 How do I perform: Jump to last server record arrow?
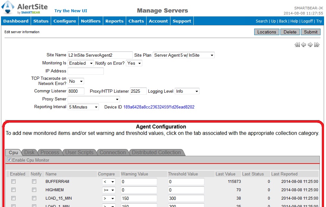(x=317, y=45)
